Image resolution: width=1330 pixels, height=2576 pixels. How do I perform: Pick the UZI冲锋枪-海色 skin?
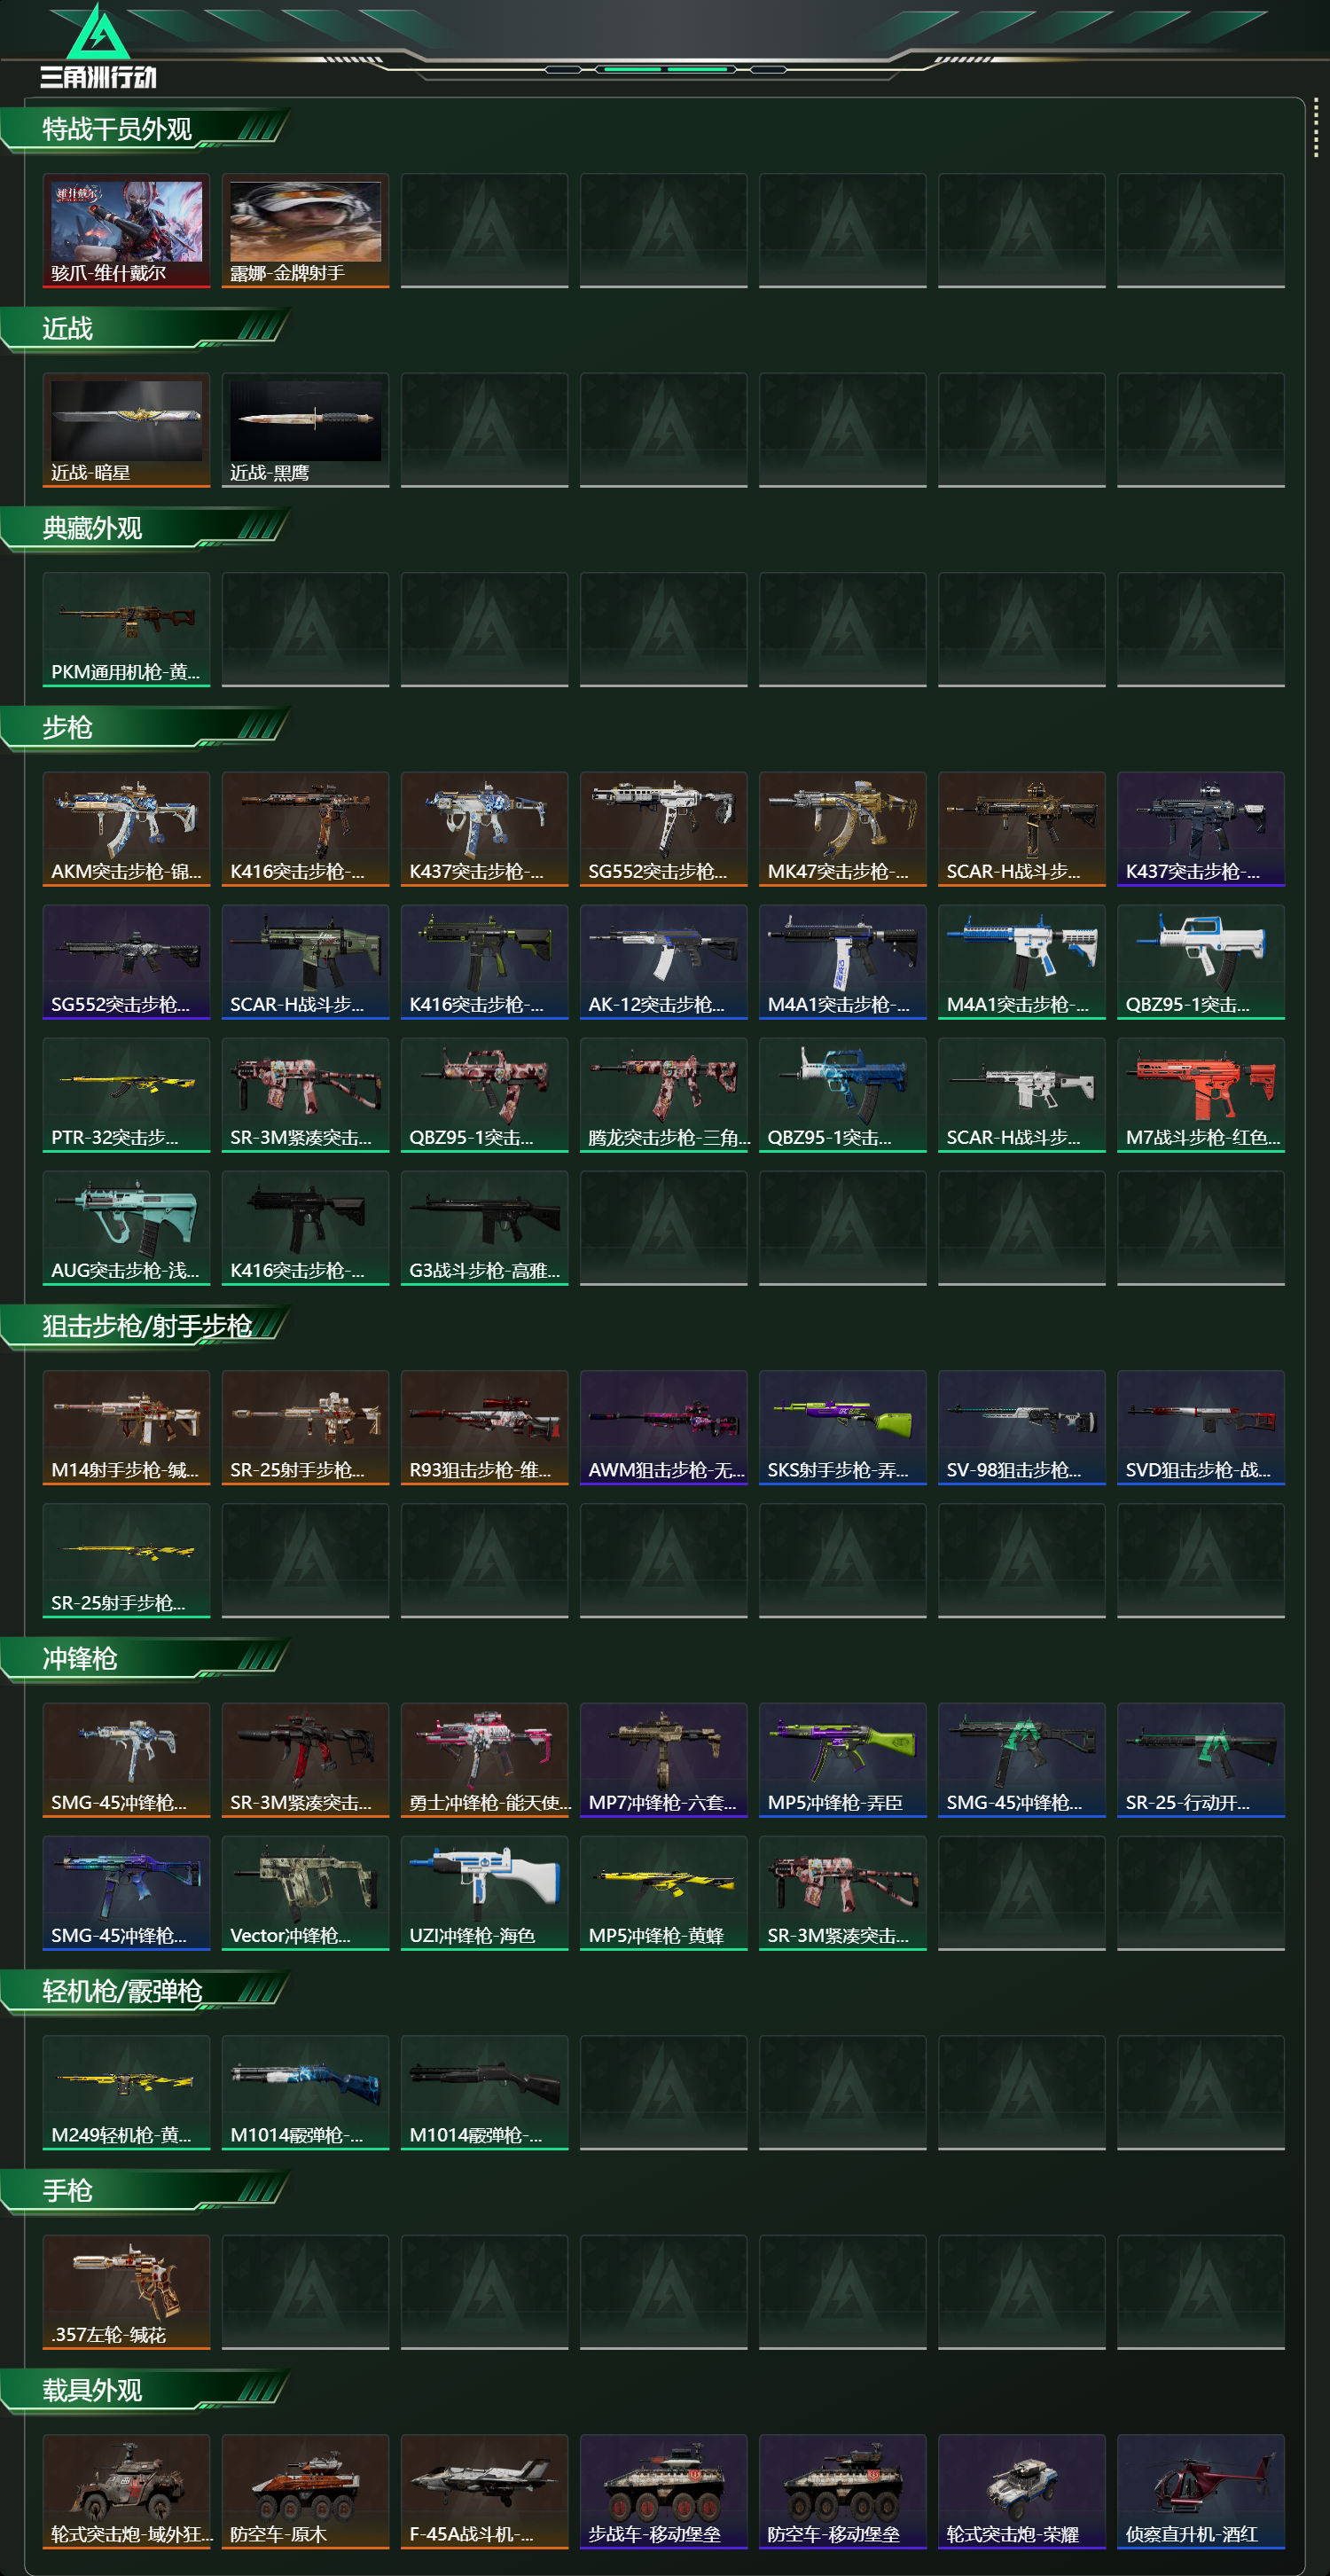484,1893
